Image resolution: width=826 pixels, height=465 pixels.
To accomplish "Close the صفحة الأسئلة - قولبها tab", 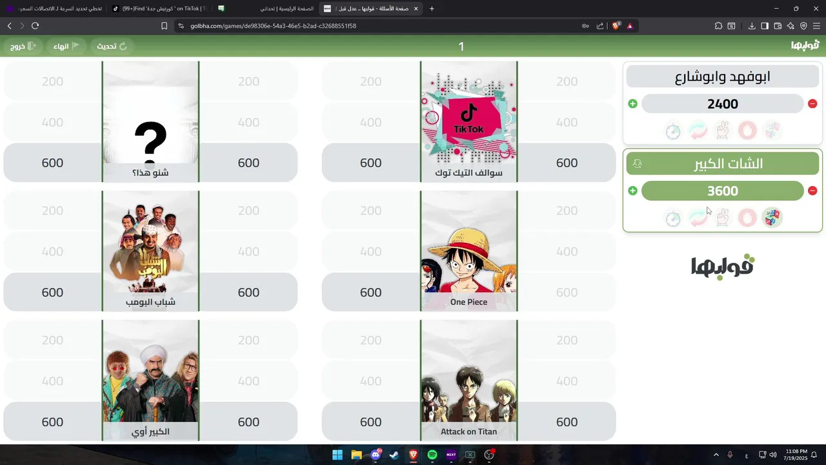I will 416,8.
